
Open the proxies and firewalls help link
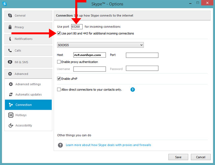click(x=108, y=145)
